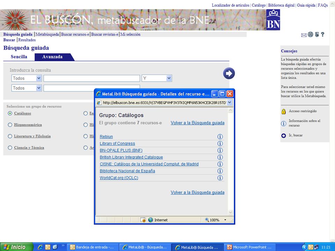
Task: Click the Guía rápida link
Action: coord(306,5)
